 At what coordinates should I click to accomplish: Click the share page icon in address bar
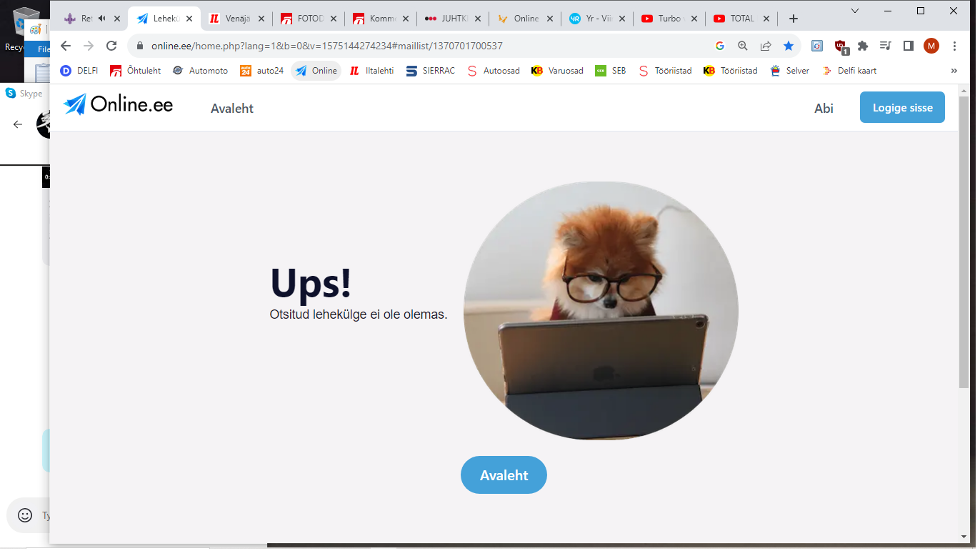click(766, 46)
